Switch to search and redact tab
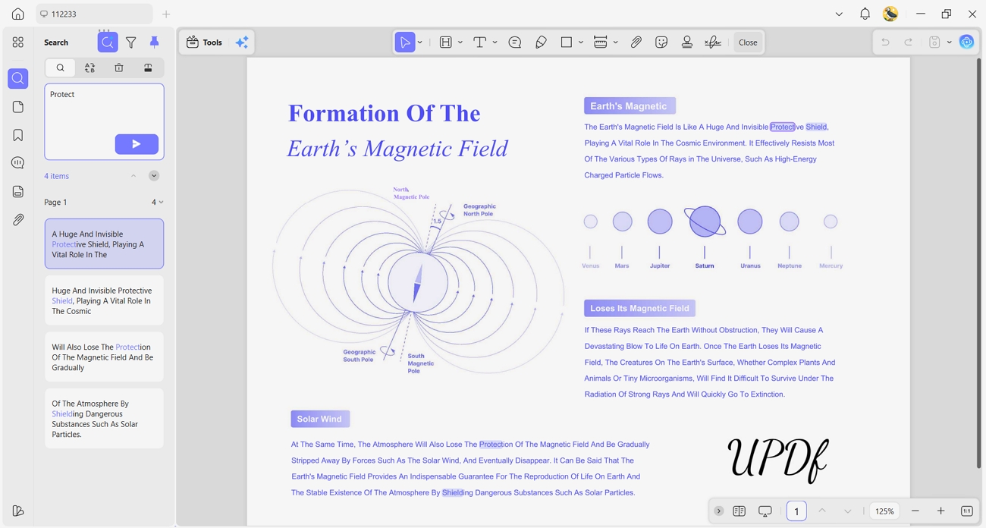 tap(148, 68)
